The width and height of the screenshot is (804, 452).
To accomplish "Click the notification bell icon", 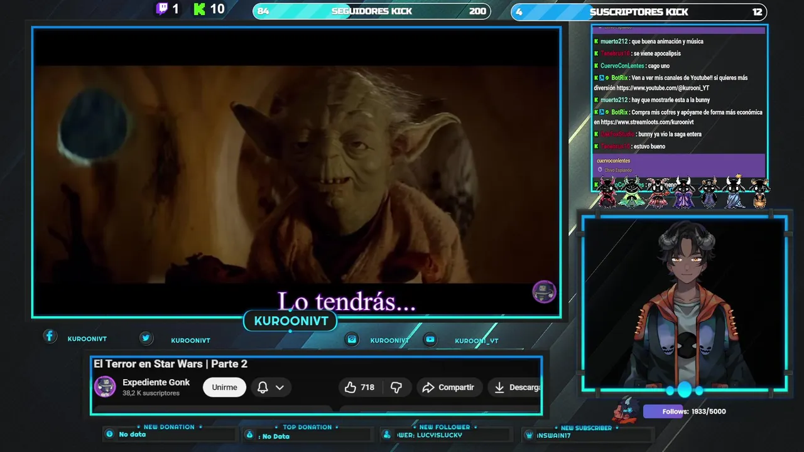I will [263, 387].
